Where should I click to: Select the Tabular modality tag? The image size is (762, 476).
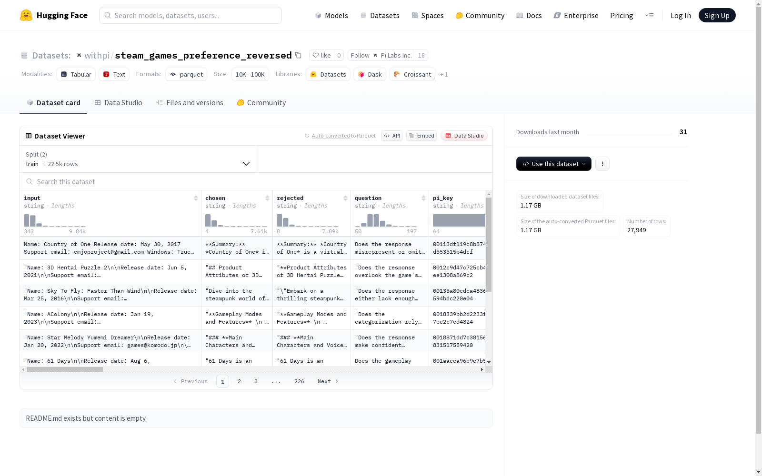pos(76,74)
